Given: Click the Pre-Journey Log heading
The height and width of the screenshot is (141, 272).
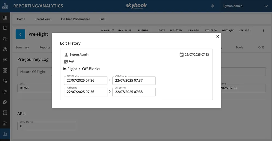Looking at the screenshot, I should [33, 59].
